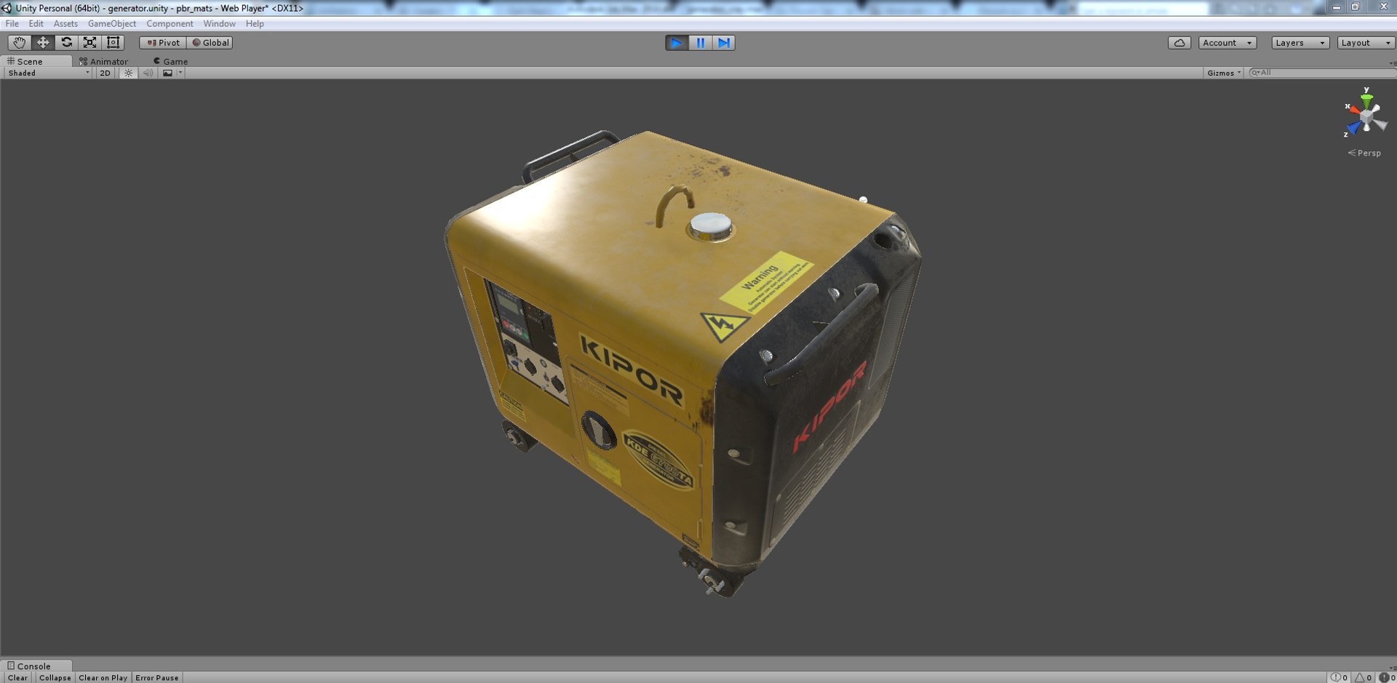Open the Help menu

click(x=255, y=24)
